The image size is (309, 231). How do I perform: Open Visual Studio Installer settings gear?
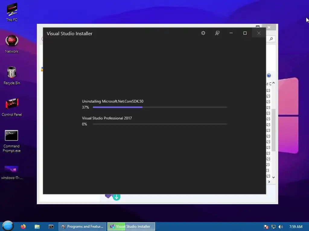point(203,33)
